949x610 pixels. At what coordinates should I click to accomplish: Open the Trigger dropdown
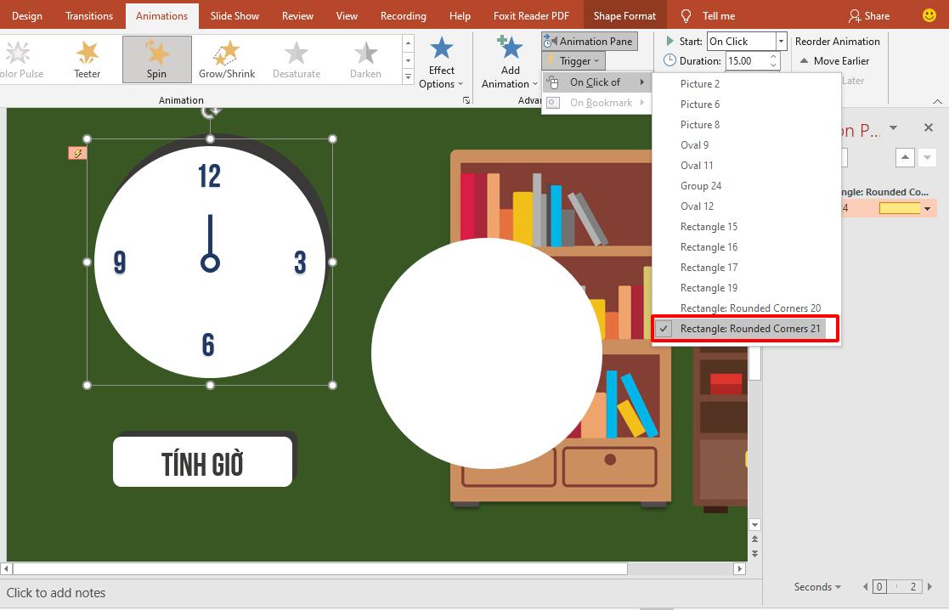click(574, 61)
